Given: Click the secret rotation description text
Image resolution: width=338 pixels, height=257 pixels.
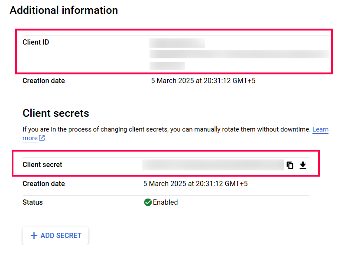Looking at the screenshot, I should [x=166, y=129].
